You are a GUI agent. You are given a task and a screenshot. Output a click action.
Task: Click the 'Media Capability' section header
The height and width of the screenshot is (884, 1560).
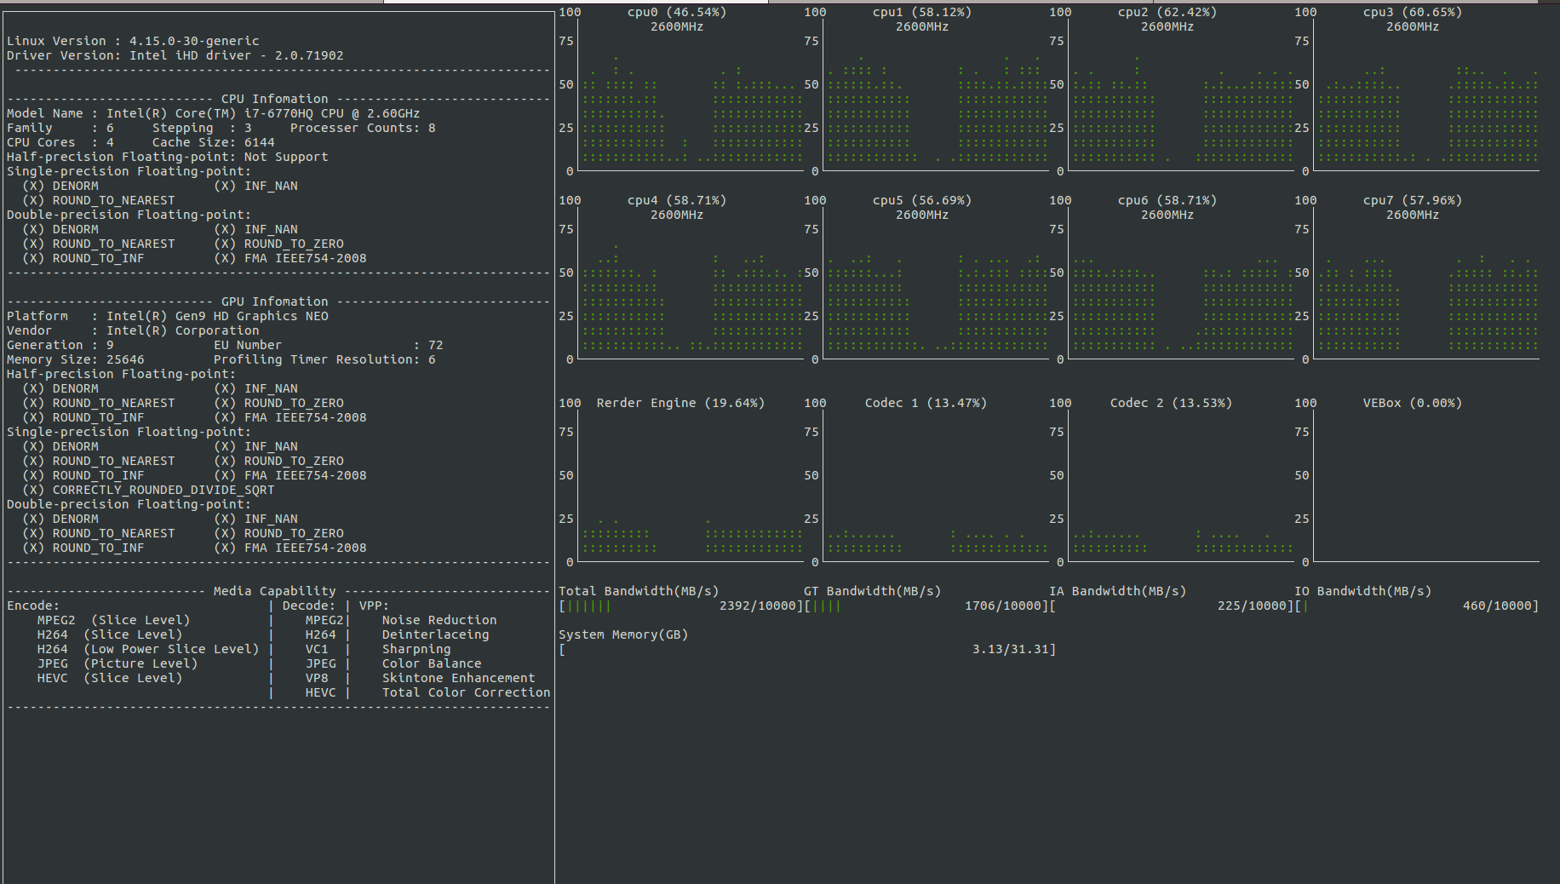[274, 591]
